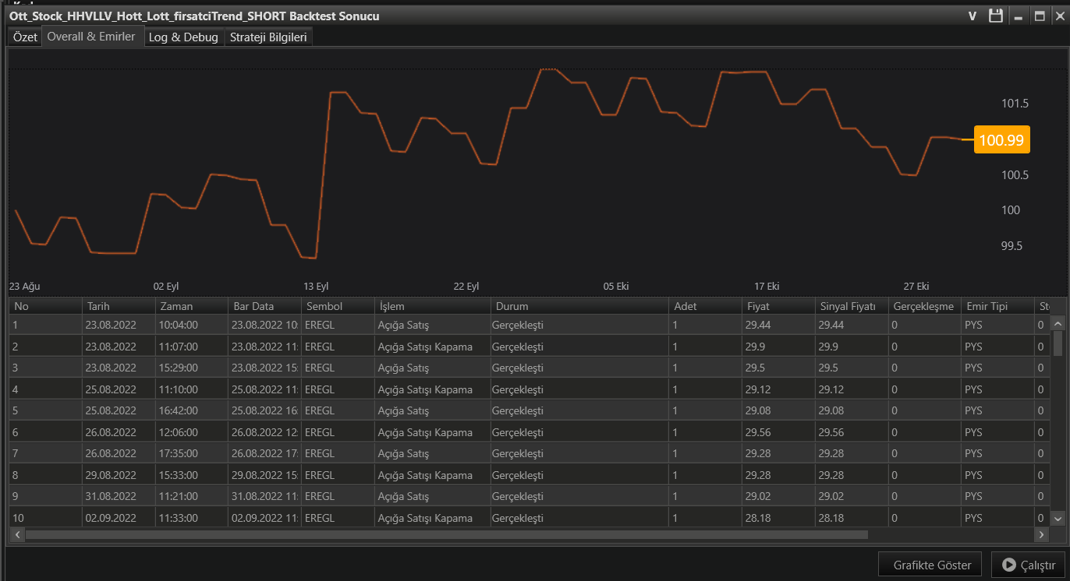This screenshot has height=581, width=1070.
Task: Click the Durum column header
Action: 579,306
